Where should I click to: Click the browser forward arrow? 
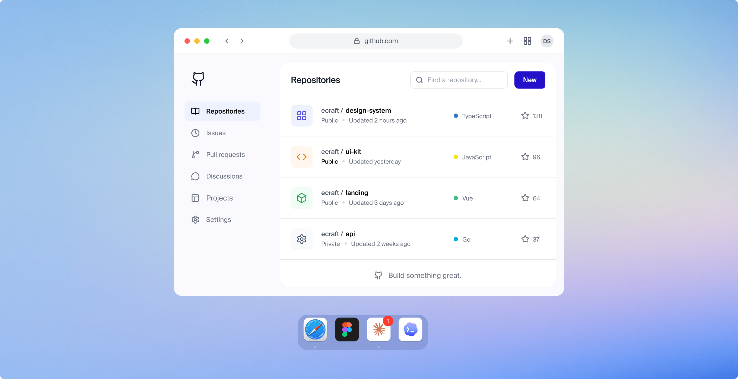coord(242,41)
